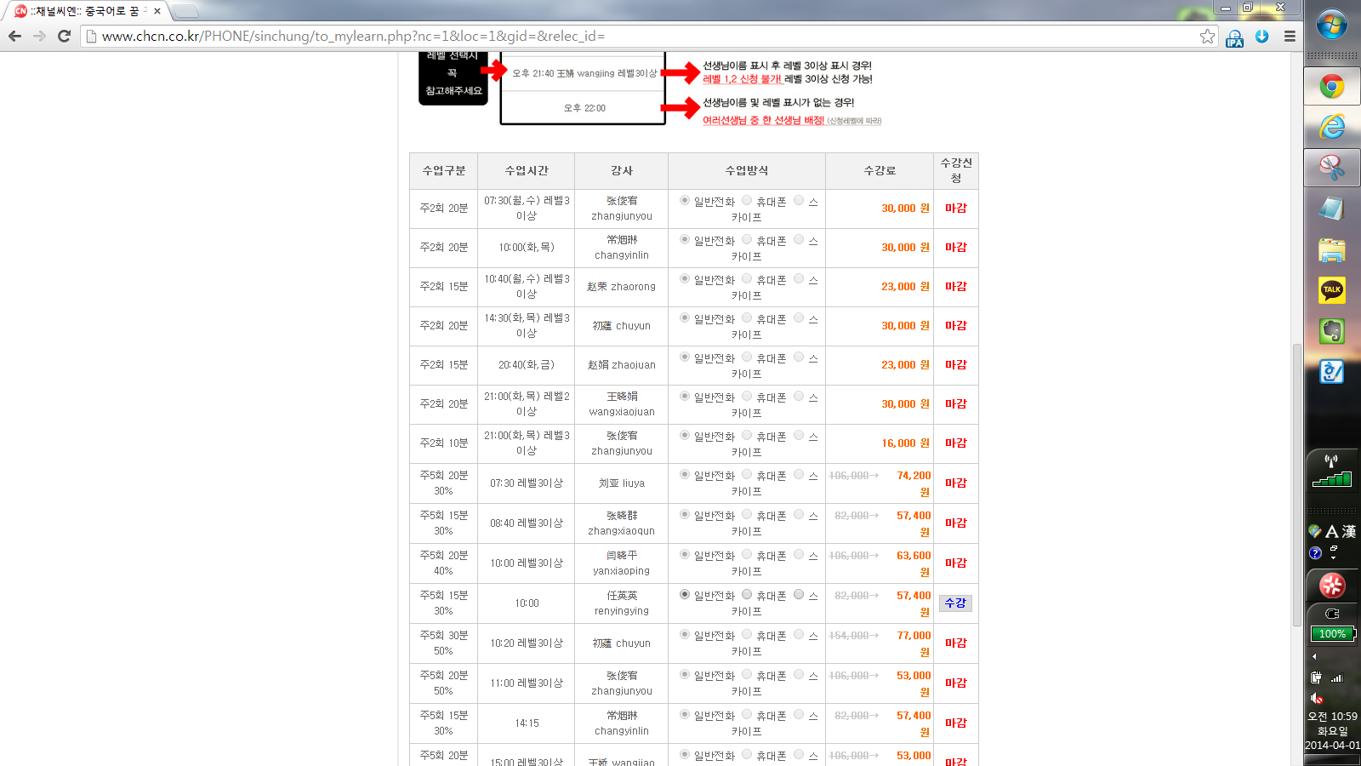This screenshot has height=766, width=1361.
Task: Switch to the 채널씨엔 browser tab
Action: point(85,11)
